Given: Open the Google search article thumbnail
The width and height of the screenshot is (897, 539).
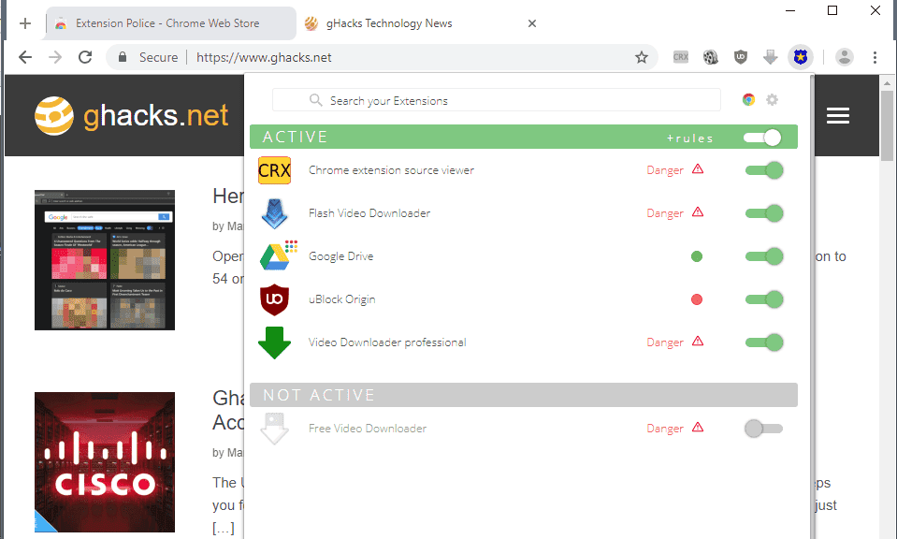Looking at the screenshot, I should 105,260.
